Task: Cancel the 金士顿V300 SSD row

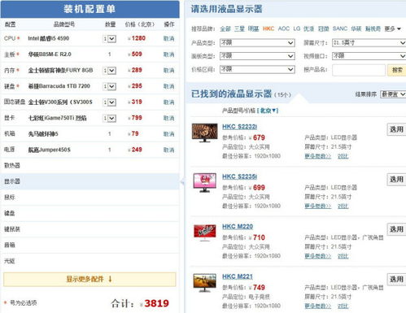Action: click(168, 102)
